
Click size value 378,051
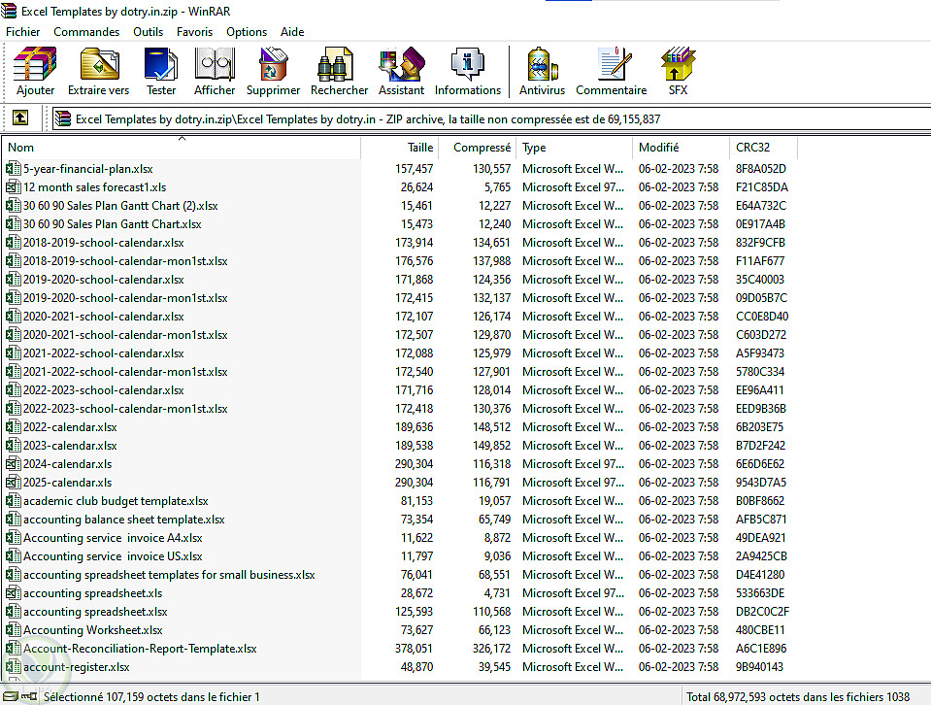click(414, 648)
